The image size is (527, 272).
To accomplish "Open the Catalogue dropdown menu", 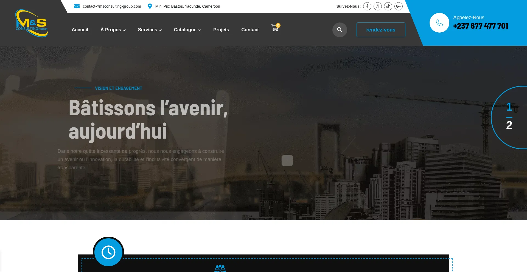I will [187, 30].
